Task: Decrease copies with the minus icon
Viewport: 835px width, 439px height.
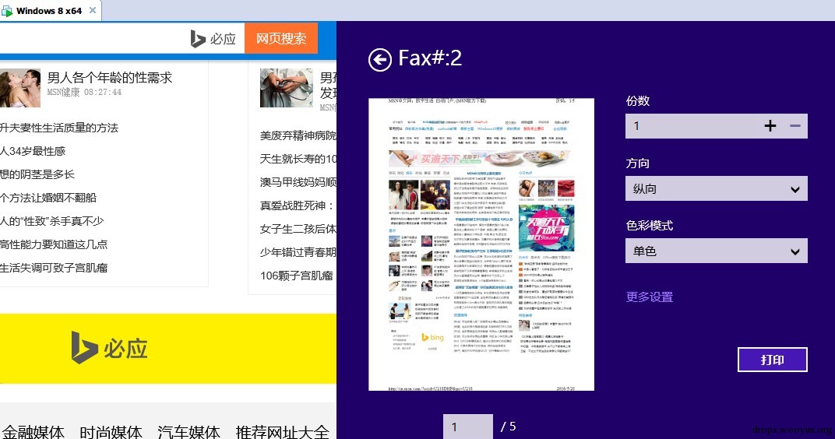Action: 795,126
